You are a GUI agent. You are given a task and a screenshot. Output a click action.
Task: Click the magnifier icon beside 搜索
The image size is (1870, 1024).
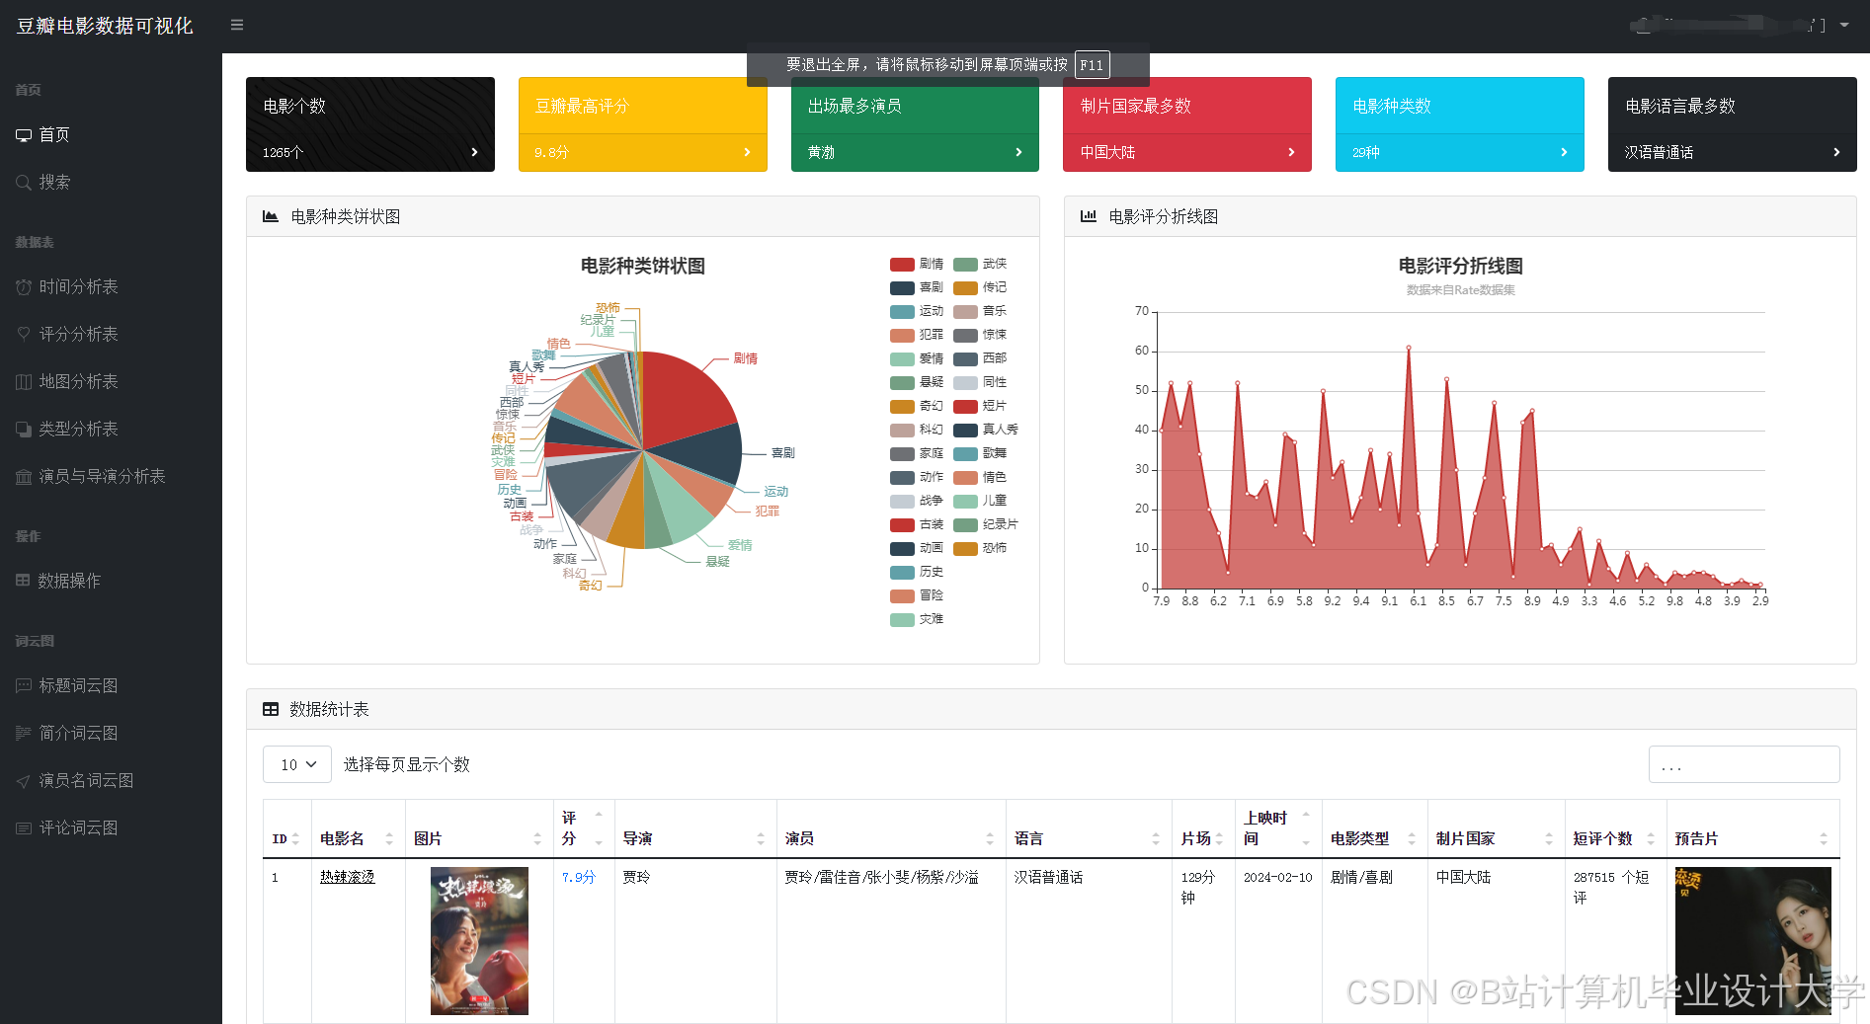click(24, 182)
